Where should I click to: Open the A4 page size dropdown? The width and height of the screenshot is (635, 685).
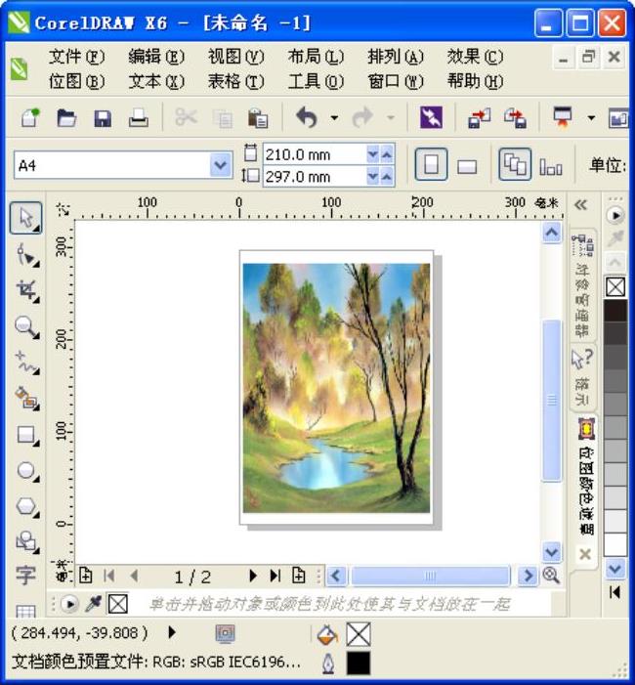point(221,165)
